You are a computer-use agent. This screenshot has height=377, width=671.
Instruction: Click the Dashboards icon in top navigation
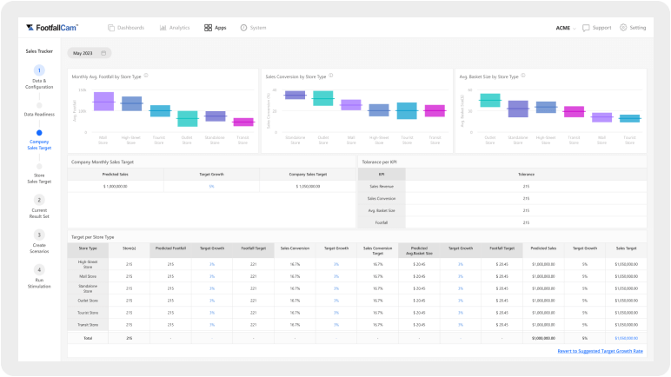[x=111, y=28]
